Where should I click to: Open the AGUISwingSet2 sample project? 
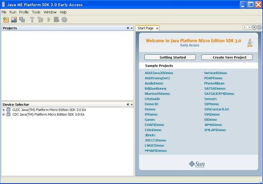157,78
